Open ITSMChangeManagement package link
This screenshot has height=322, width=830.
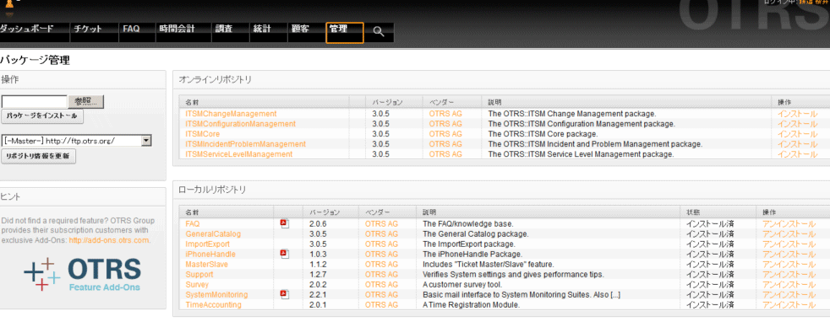click(x=231, y=114)
